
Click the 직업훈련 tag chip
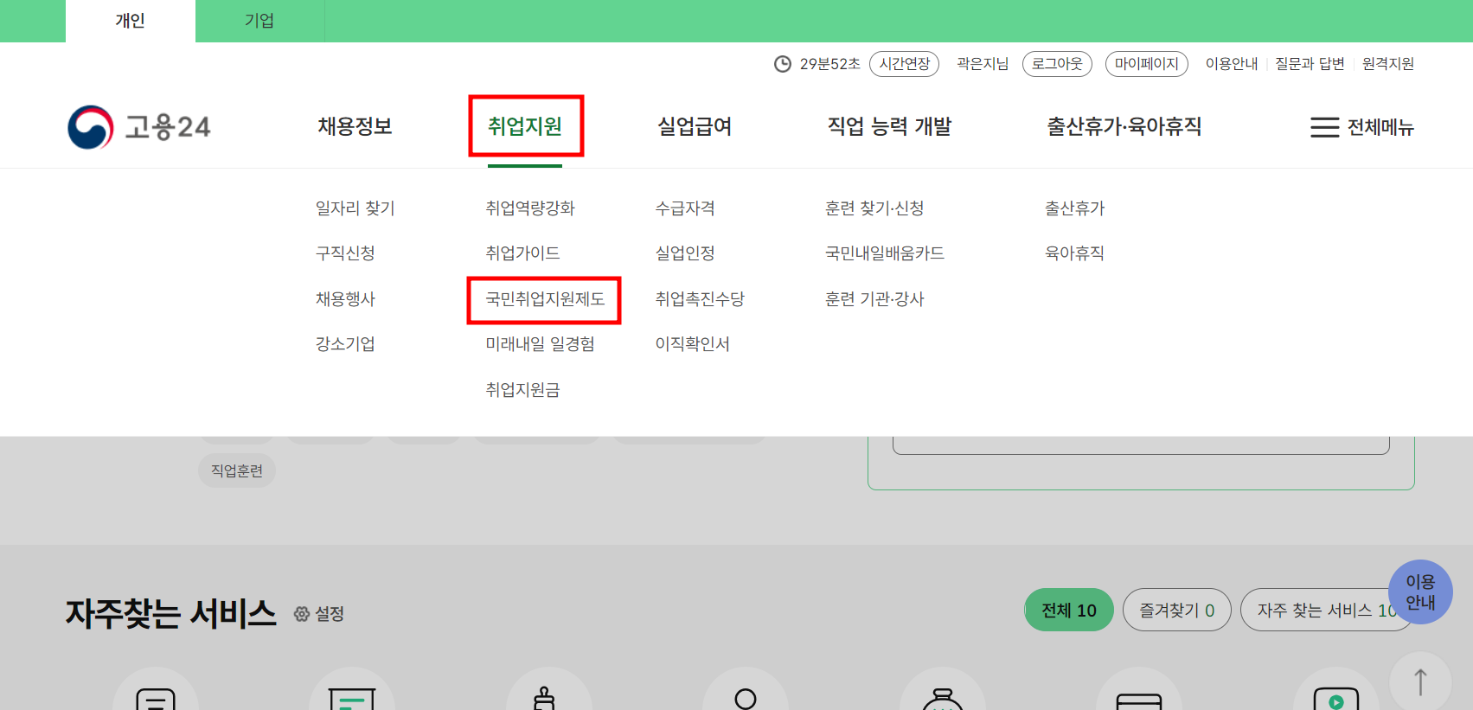click(237, 470)
